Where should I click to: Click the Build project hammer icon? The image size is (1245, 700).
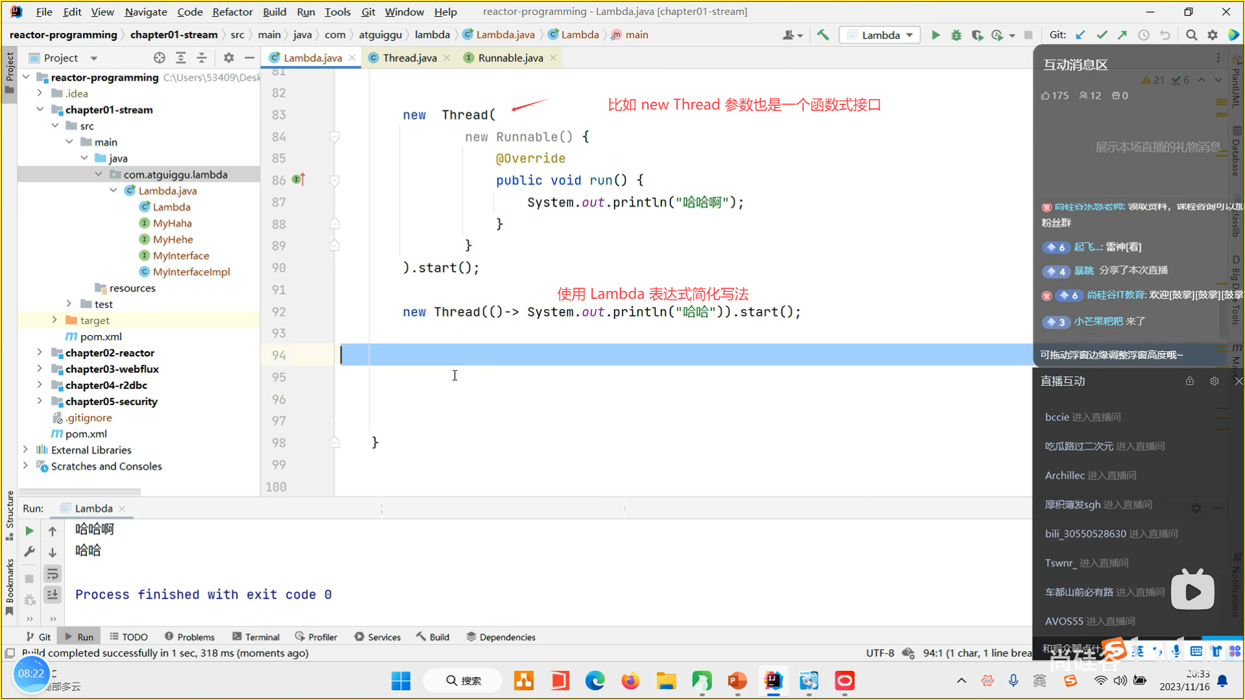coord(823,35)
